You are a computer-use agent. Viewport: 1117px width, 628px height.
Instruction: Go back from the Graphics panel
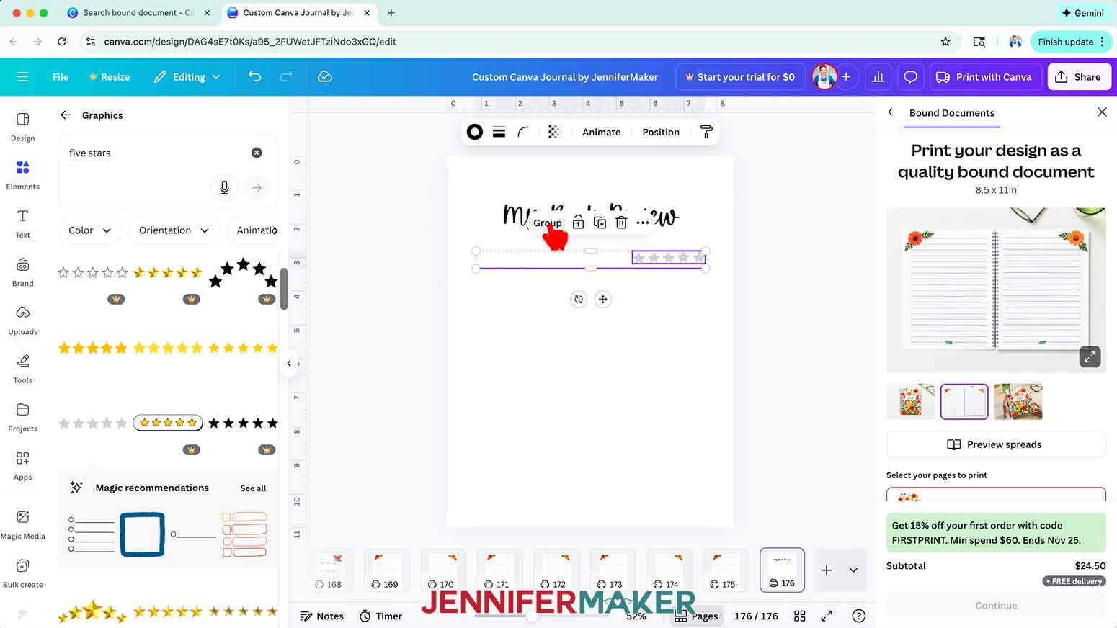tap(66, 115)
